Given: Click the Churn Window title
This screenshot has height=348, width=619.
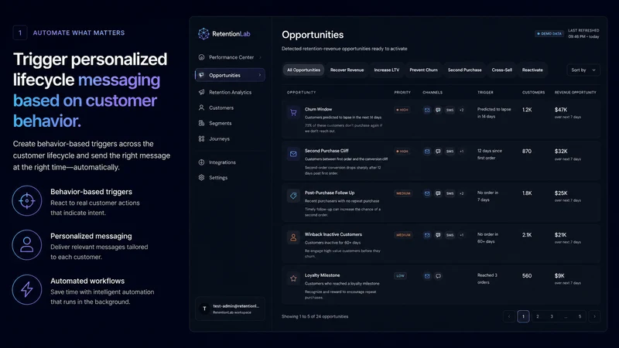Looking at the screenshot, I should click(318, 109).
